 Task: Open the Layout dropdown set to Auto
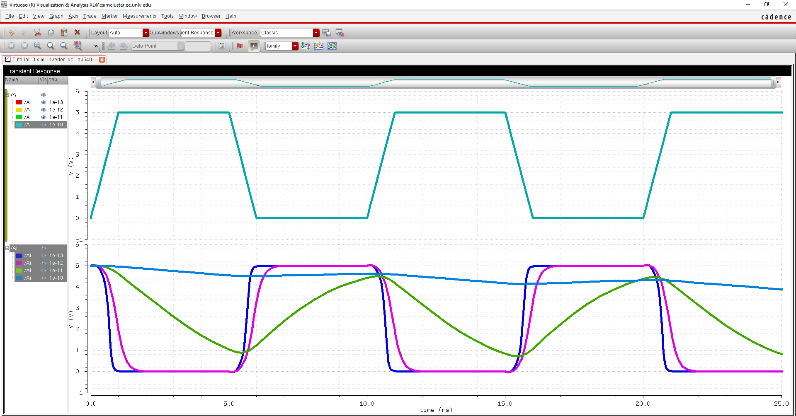point(146,33)
